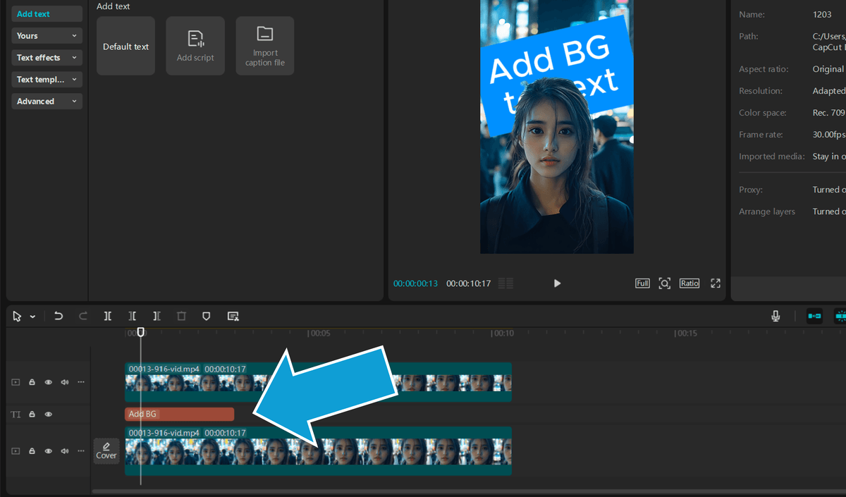Split the clip at the playhead
This screenshot has height=497, width=846.
pyautogui.click(x=108, y=317)
